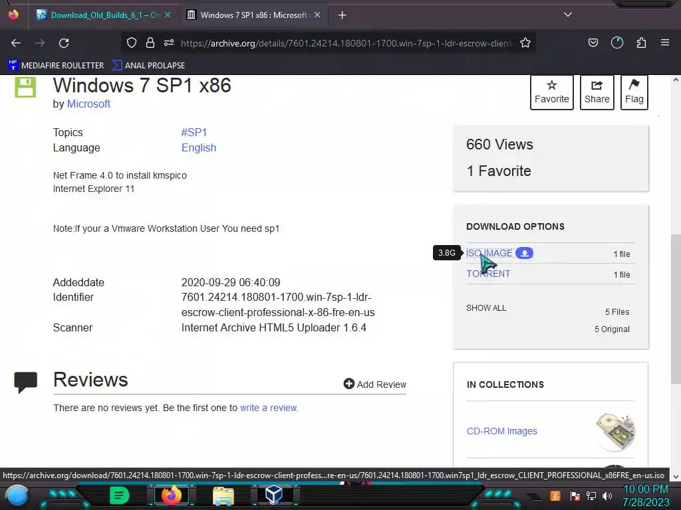Image resolution: width=681 pixels, height=510 pixels.
Task: Open the TORRENT download link
Action: [488, 274]
